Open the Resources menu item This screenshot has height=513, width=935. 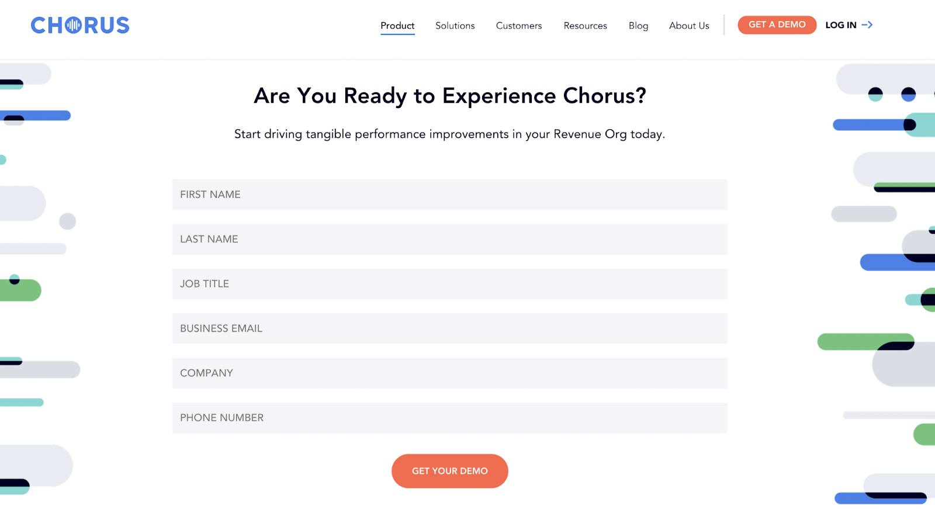tap(586, 26)
